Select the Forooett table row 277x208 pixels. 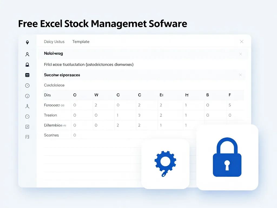tap(52, 105)
